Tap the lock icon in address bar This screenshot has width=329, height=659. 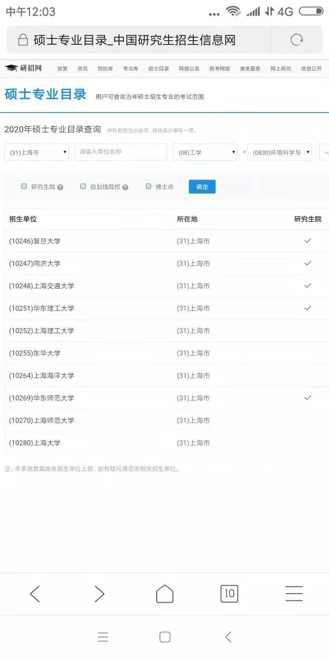pyautogui.click(x=22, y=40)
